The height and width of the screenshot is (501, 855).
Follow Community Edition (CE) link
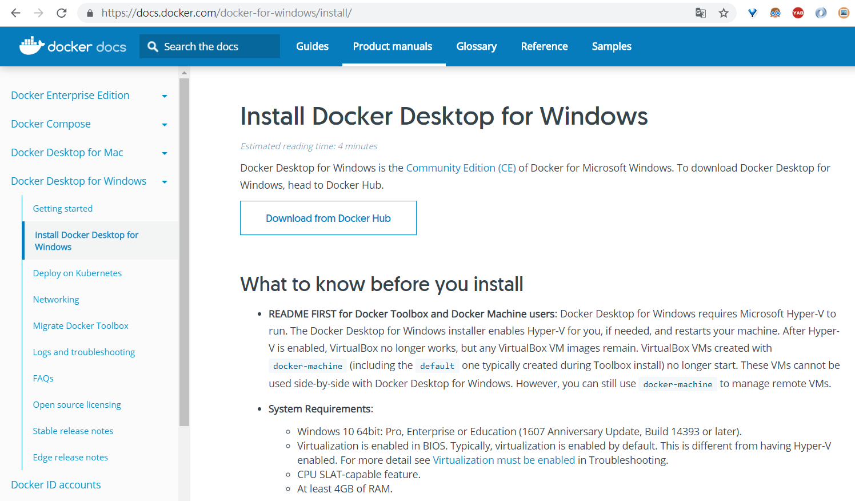coord(461,168)
